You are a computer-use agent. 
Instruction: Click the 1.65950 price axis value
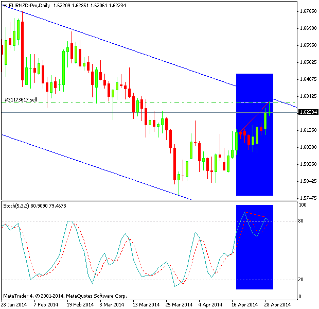pyautogui.click(x=308, y=45)
